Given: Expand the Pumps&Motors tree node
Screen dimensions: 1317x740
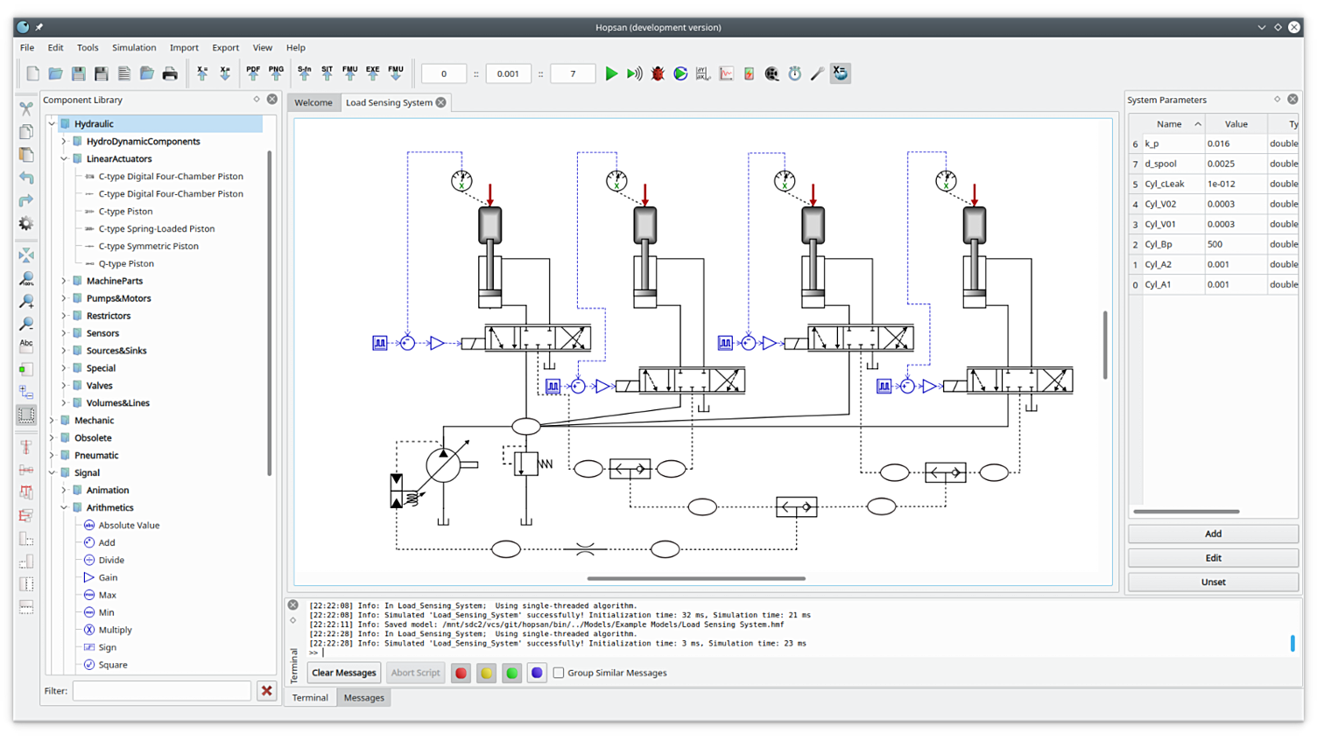Looking at the screenshot, I should pyautogui.click(x=64, y=298).
